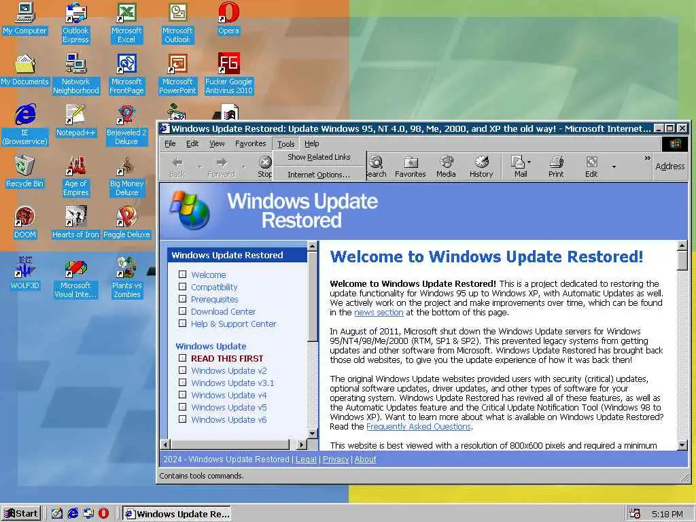696x522 pixels.
Task: Launch Outlook Express from desktop
Action: (75, 22)
